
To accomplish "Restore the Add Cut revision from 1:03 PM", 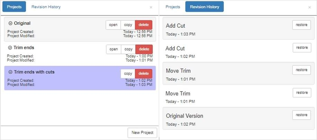I will pyautogui.click(x=301, y=25).
